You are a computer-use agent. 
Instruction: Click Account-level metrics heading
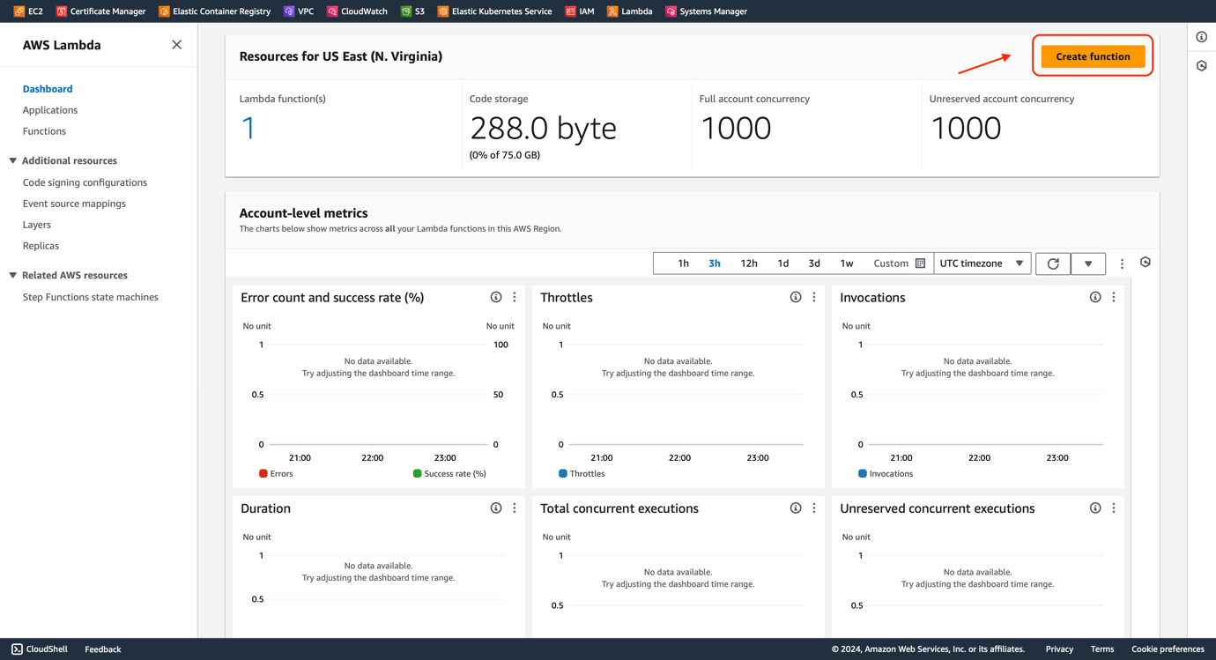(303, 213)
